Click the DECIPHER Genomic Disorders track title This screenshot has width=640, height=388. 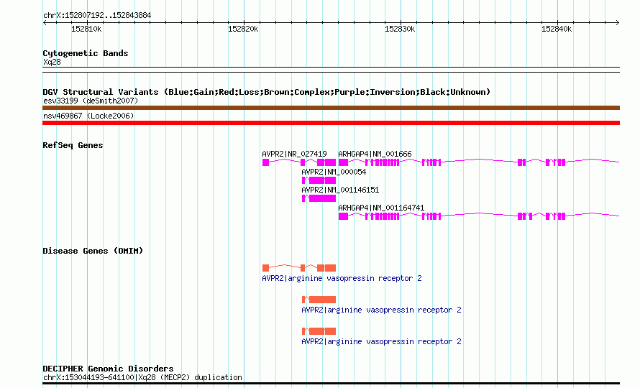108,369
